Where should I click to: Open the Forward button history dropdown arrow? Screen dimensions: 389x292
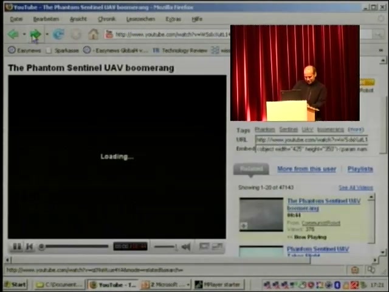(x=47, y=34)
